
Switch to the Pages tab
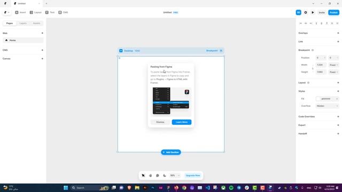(x=10, y=23)
